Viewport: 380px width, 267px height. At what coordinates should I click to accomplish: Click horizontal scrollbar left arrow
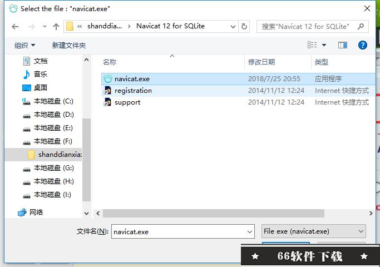[x=98, y=214]
